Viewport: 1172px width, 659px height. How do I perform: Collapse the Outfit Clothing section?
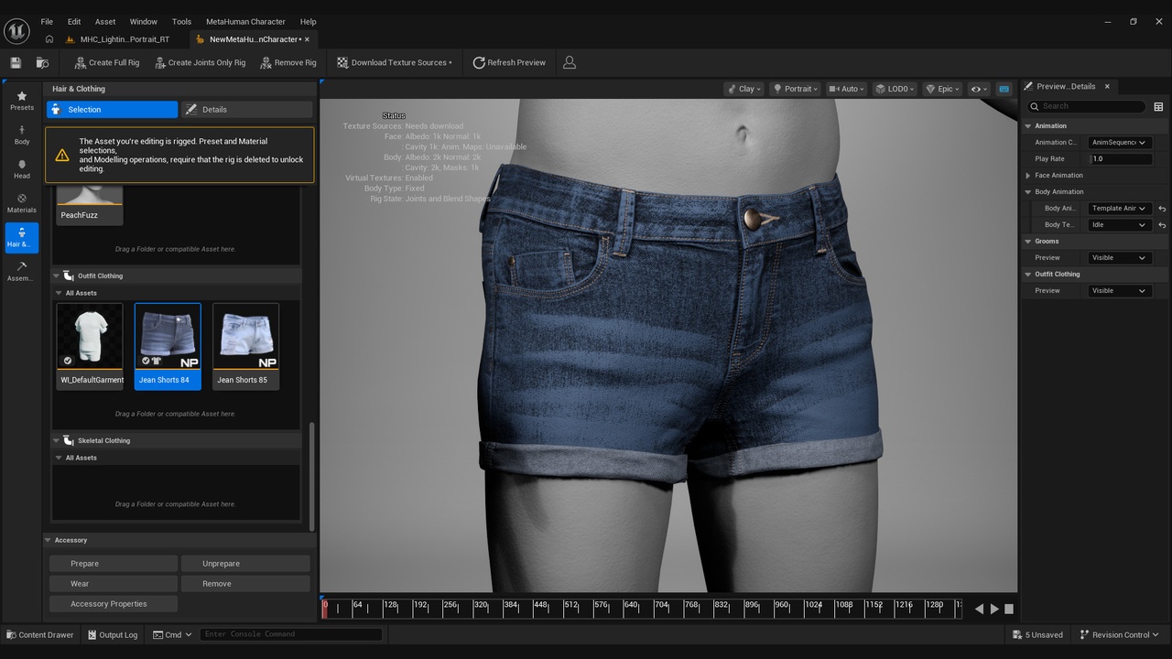click(56, 275)
